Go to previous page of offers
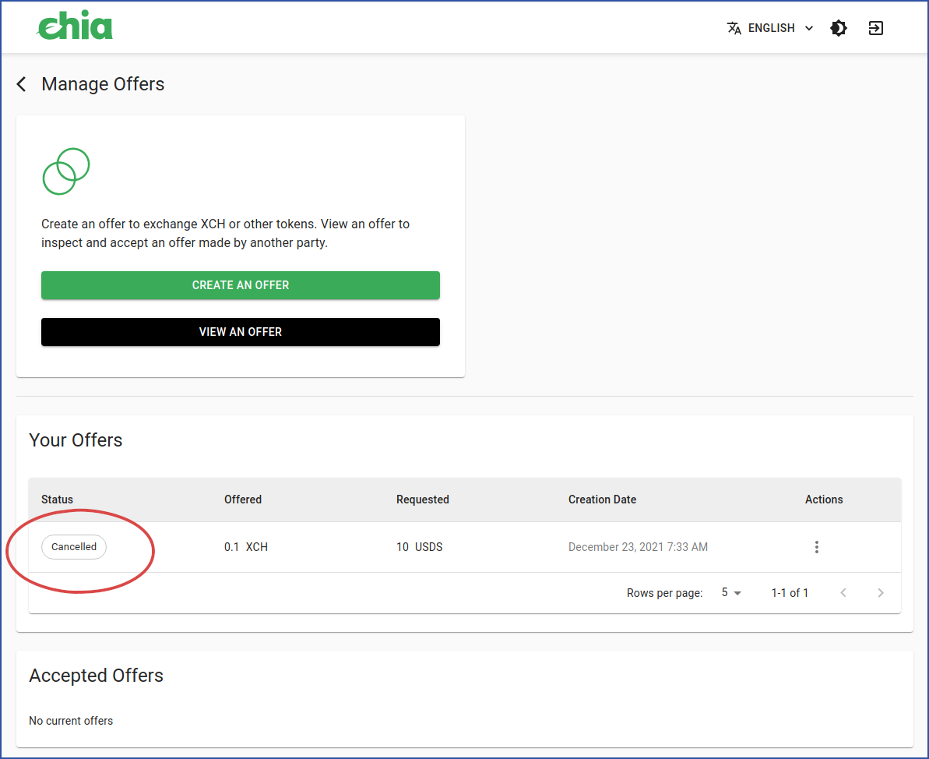Viewport: 929px width, 759px height. (843, 592)
